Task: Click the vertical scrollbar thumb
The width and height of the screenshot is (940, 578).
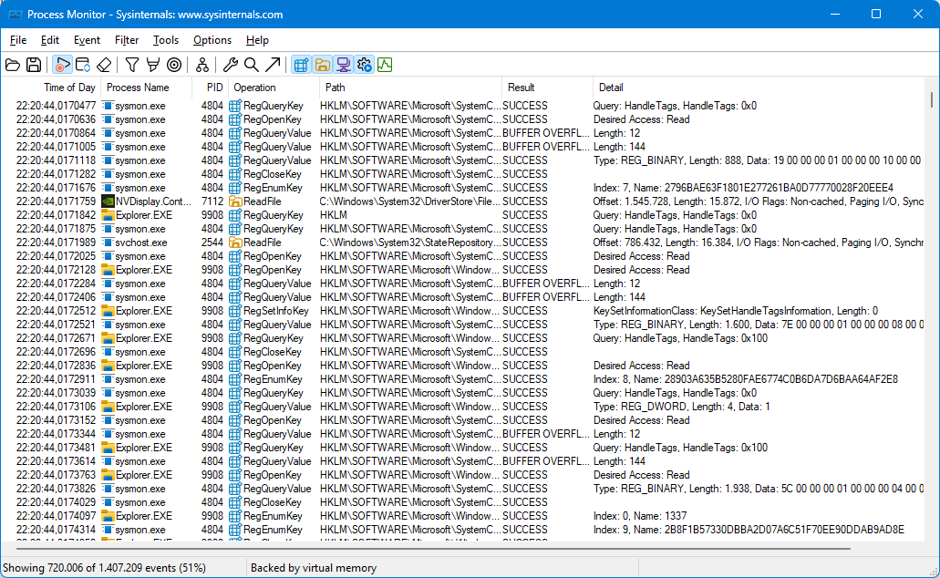Action: tap(932, 99)
